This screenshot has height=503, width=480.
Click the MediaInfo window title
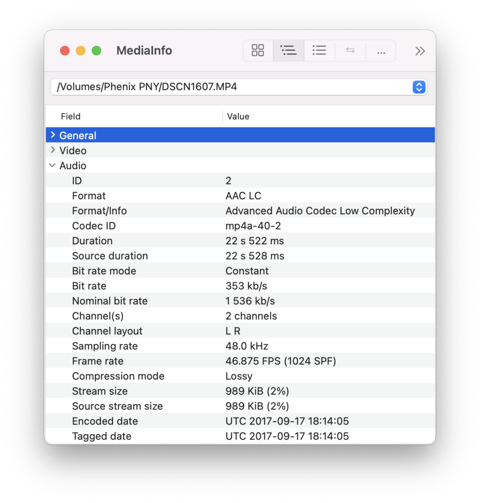(144, 51)
